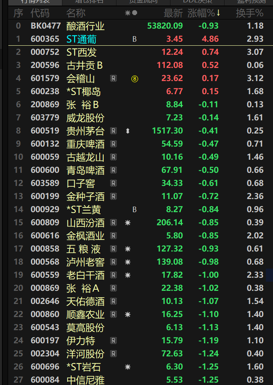Click the R badge beside 山西汾酒
The width and height of the screenshot is (273, 385).
pos(113,222)
